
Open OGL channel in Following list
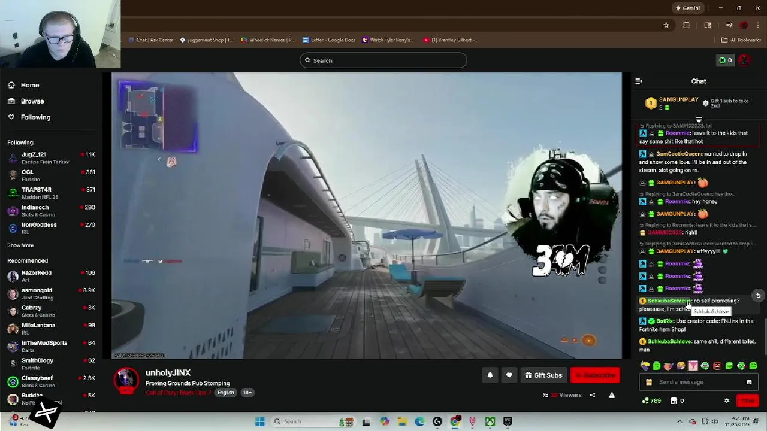[52, 175]
